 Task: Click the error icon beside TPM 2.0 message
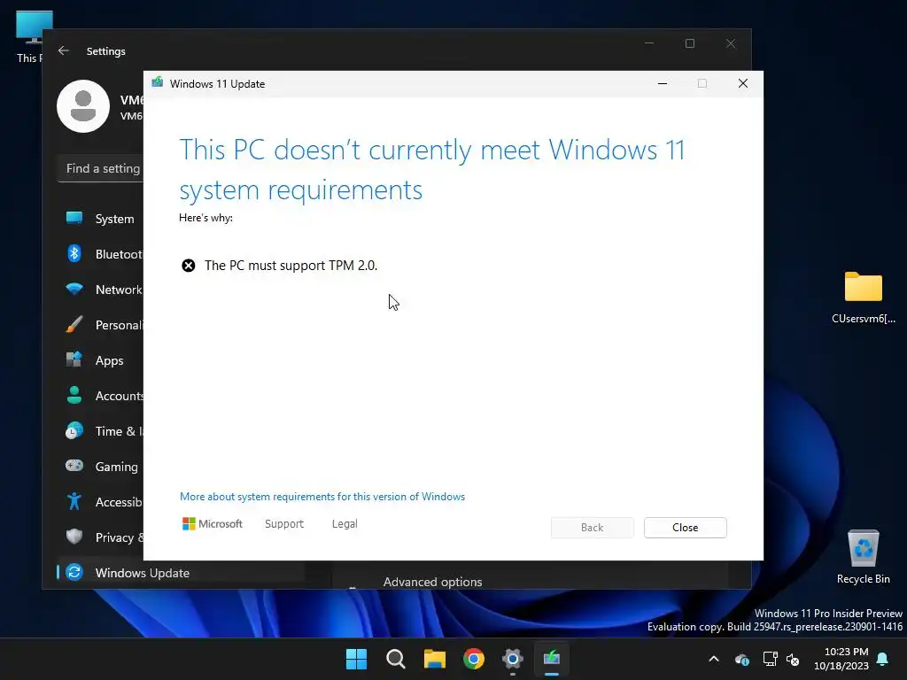[x=189, y=266]
